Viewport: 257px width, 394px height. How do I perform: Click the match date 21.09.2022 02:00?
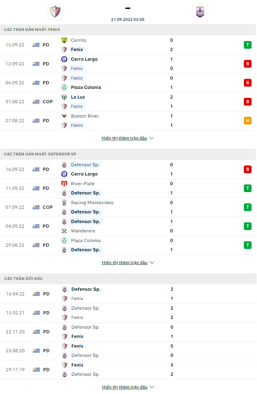point(128,20)
